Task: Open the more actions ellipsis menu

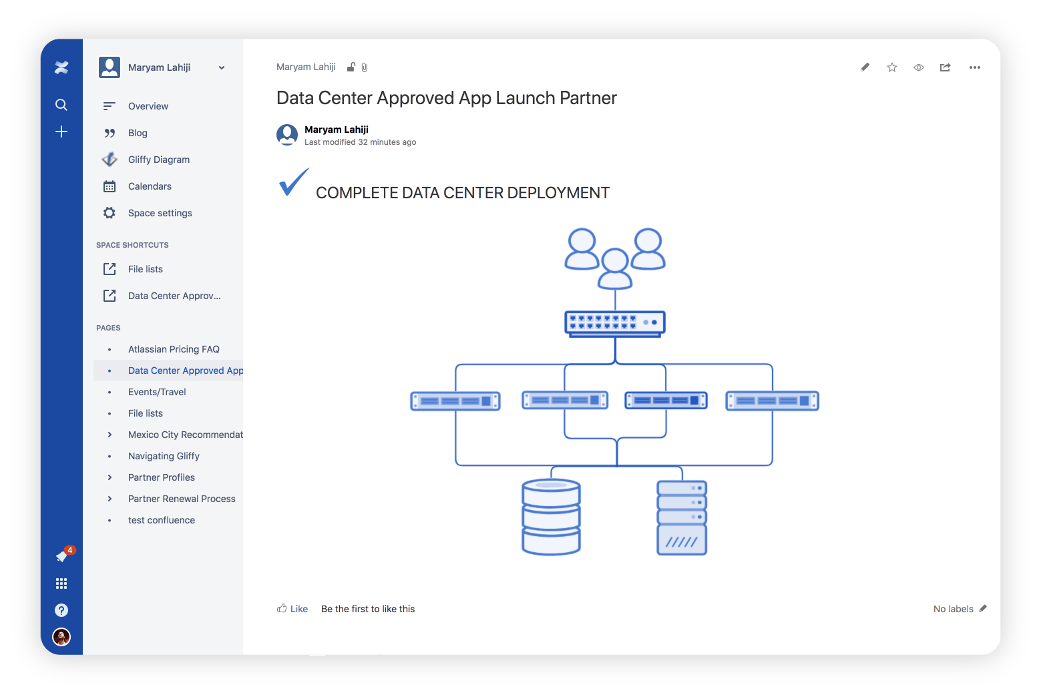Action: 975,67
